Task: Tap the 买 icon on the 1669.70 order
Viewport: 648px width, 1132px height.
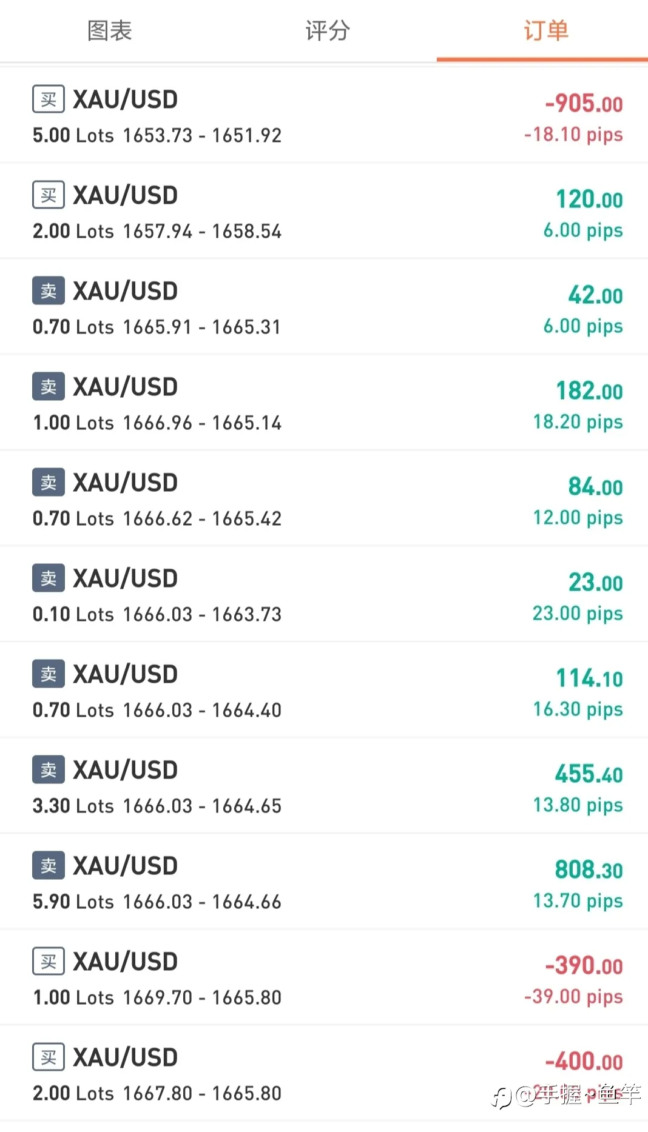Action: pyautogui.click(x=49, y=962)
